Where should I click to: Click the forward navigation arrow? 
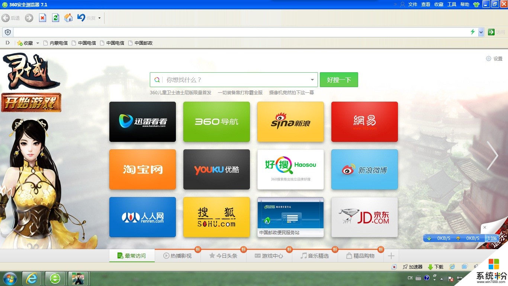coord(29,18)
